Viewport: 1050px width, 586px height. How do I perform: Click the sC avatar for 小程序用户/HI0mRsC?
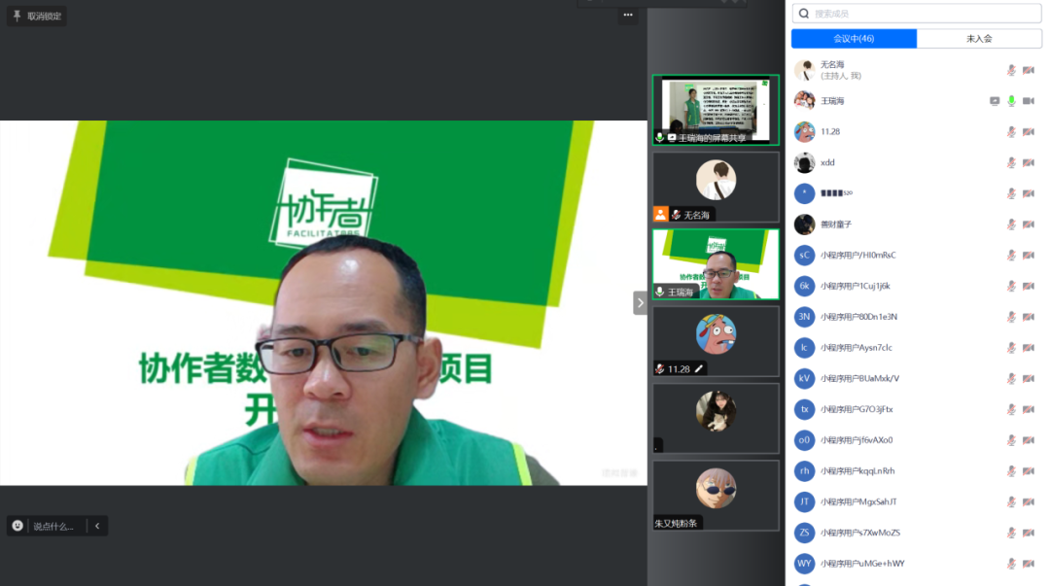[x=804, y=256]
